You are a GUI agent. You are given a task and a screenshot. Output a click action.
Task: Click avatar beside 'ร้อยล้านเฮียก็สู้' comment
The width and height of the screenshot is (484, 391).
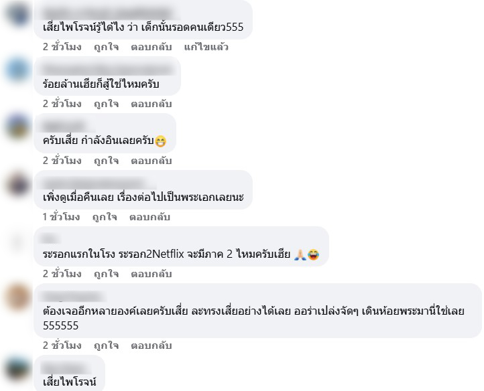[x=17, y=70]
